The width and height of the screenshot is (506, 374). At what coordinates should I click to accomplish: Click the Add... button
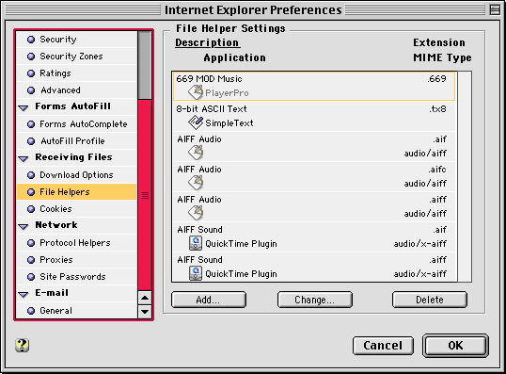(209, 300)
